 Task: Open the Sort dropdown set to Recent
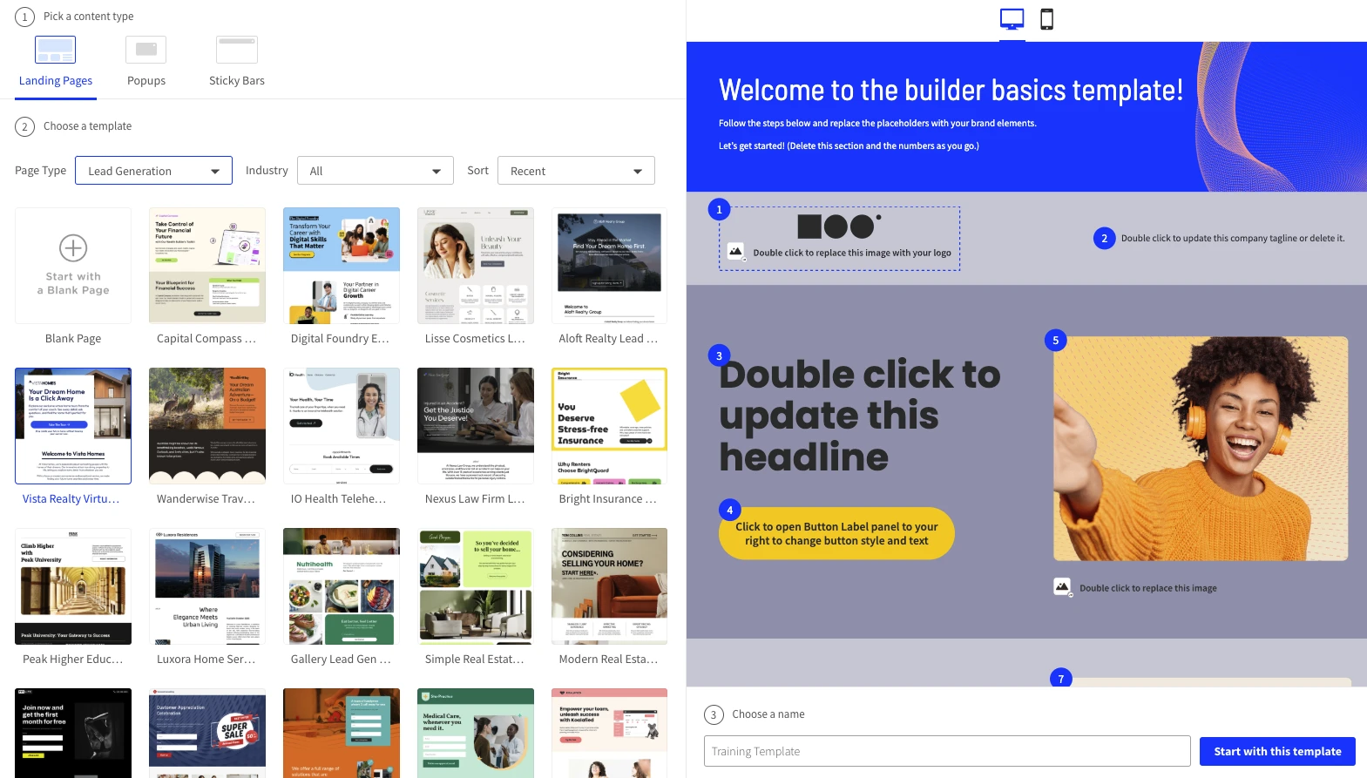click(x=575, y=171)
